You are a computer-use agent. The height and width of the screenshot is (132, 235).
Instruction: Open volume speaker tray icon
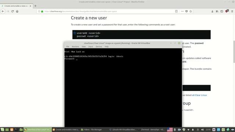(202, 129)
